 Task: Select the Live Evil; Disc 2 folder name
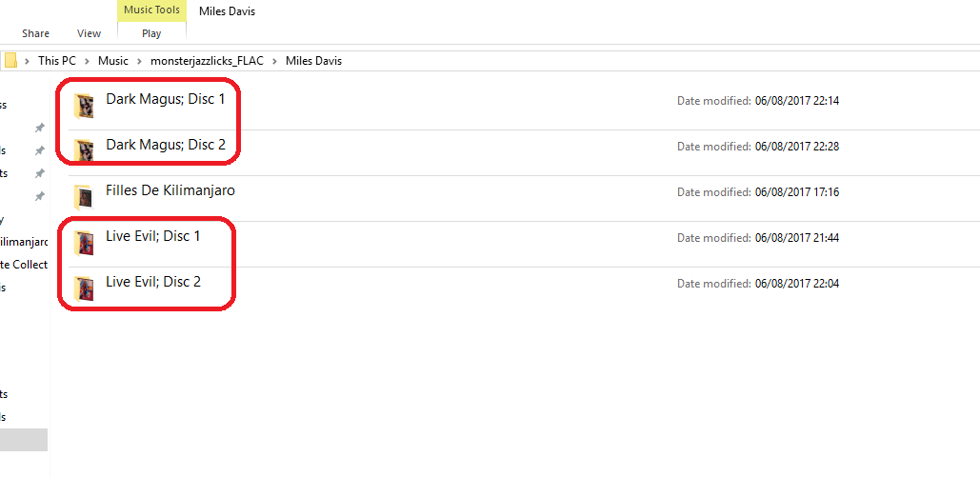pyautogui.click(x=153, y=282)
